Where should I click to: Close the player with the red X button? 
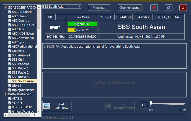pos(183,8)
